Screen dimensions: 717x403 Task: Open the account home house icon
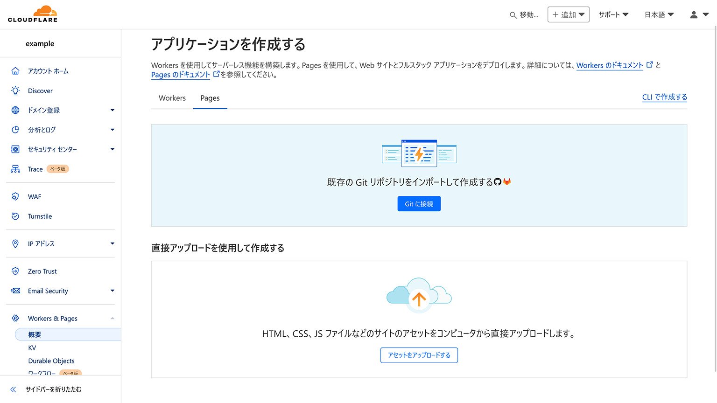click(15, 71)
